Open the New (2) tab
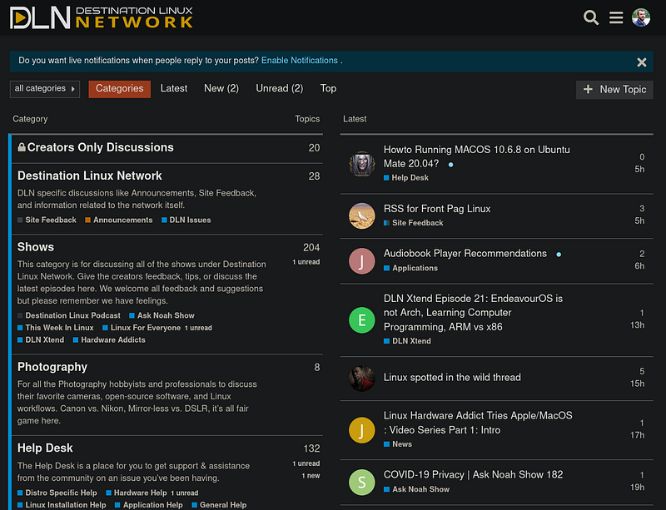 (221, 88)
